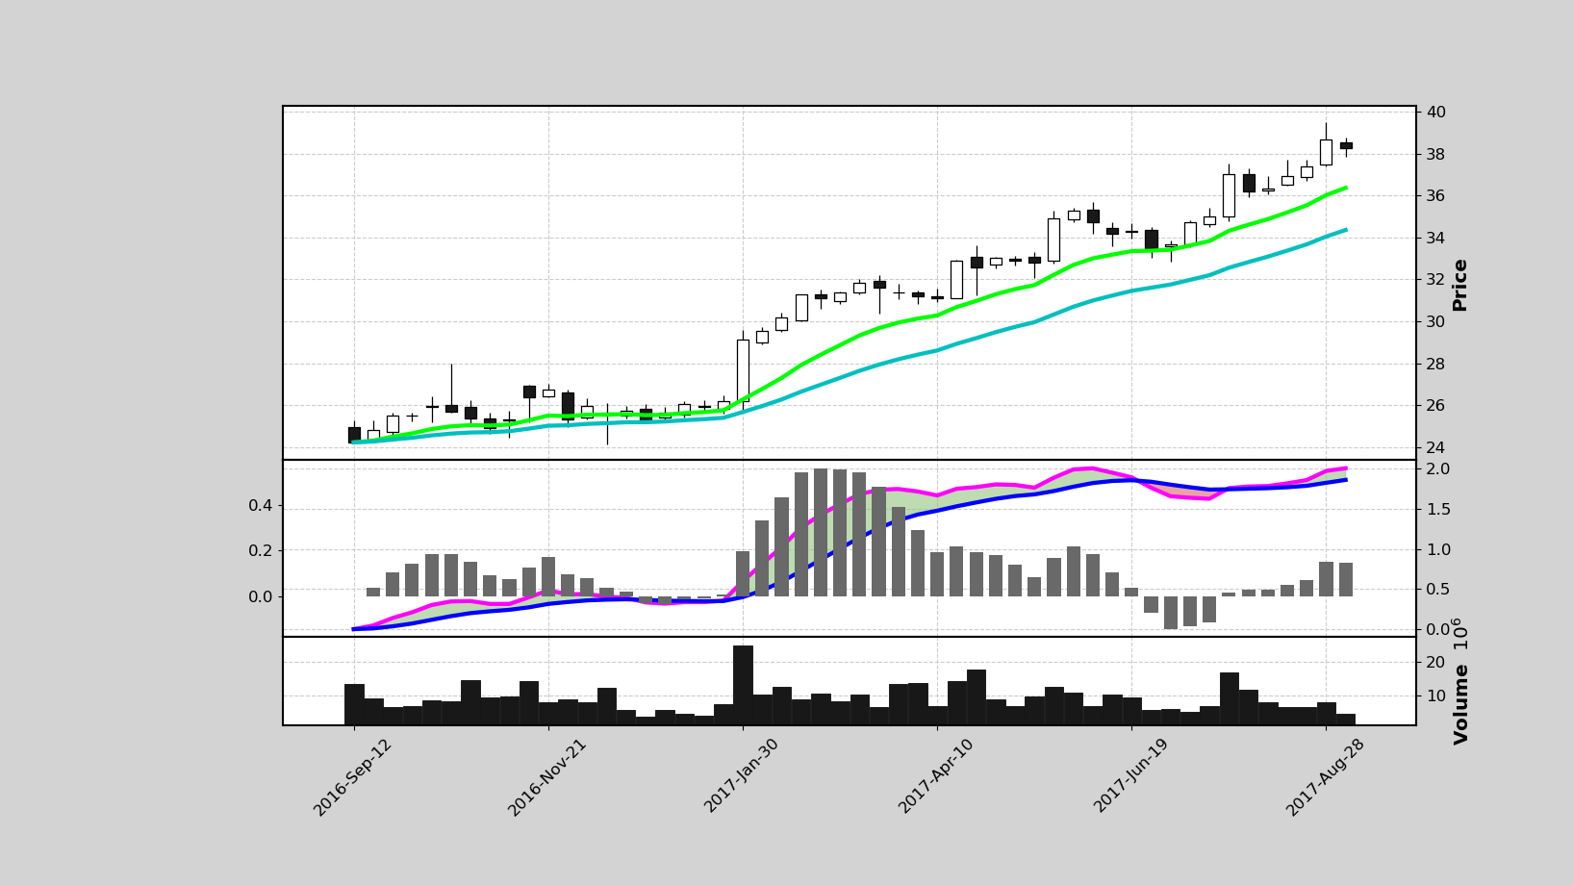Click price tick label 40
Viewport: 1573px width, 885px height.
click(1435, 113)
